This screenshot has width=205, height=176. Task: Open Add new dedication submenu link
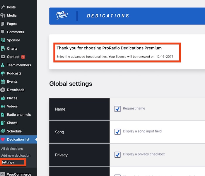pos(16,156)
